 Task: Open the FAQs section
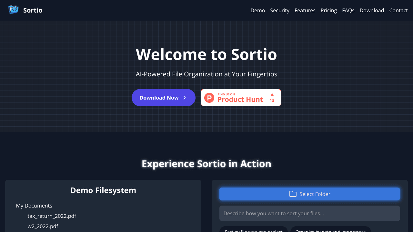(348, 10)
